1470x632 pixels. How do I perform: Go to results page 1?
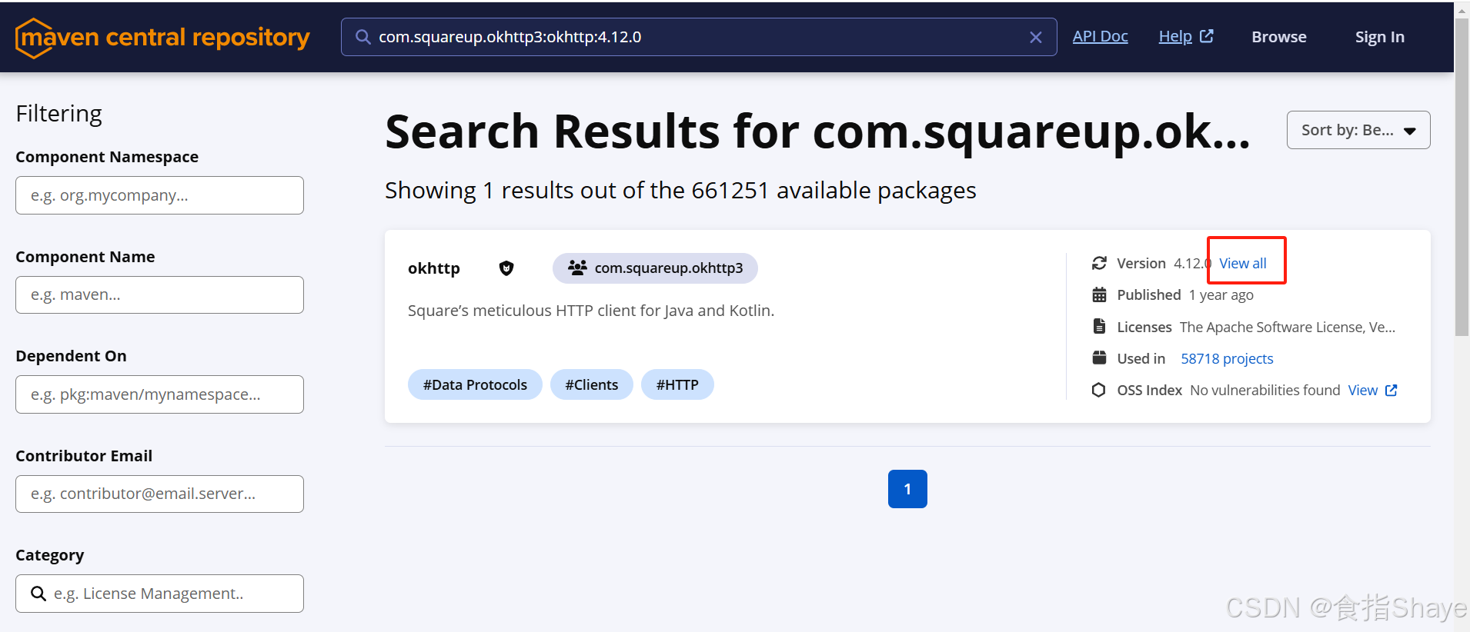click(907, 489)
